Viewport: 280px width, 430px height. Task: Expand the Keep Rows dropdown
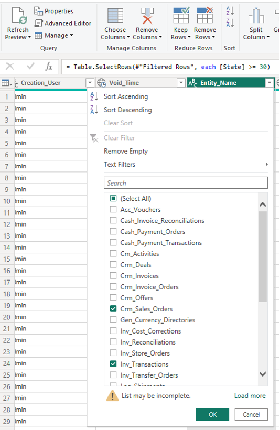coord(189,37)
